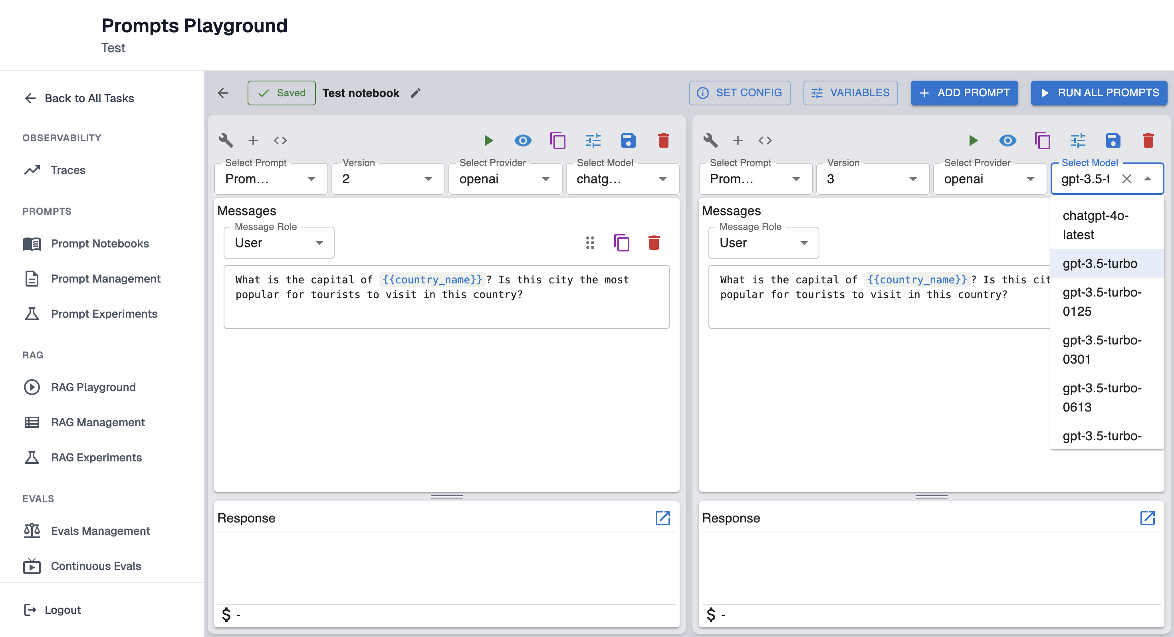Click RUN ALL PROMPTS button
The width and height of the screenshot is (1174, 637).
[x=1099, y=93]
